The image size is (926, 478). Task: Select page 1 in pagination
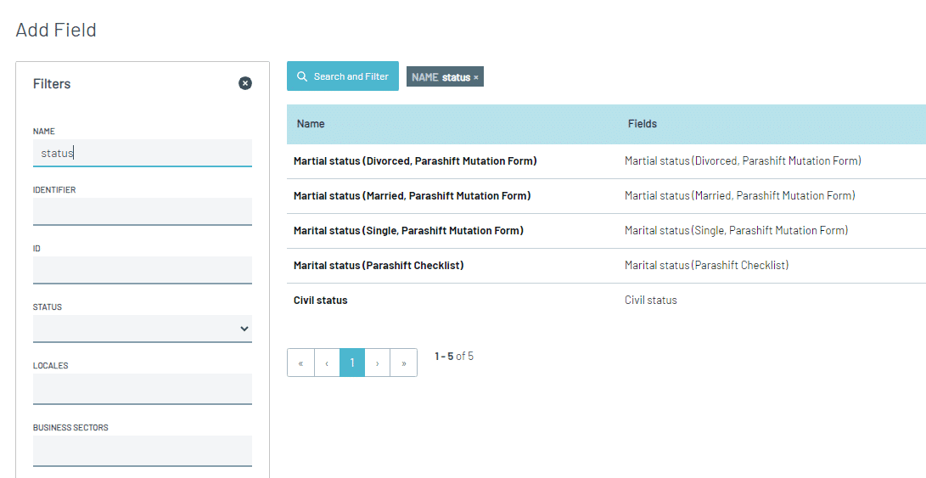pyautogui.click(x=352, y=363)
